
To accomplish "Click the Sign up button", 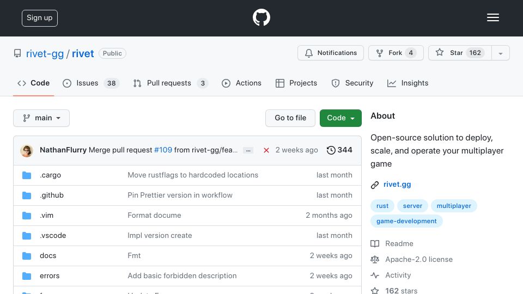I will (40, 18).
